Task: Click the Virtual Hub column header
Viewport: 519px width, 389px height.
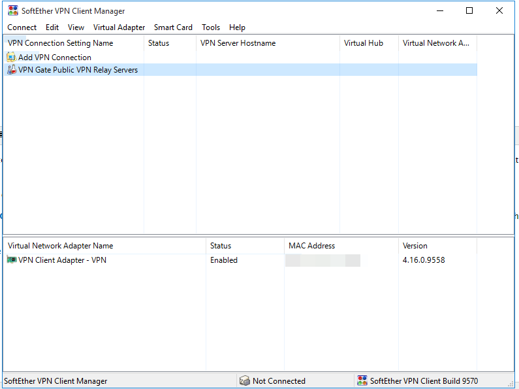Action: [369, 42]
